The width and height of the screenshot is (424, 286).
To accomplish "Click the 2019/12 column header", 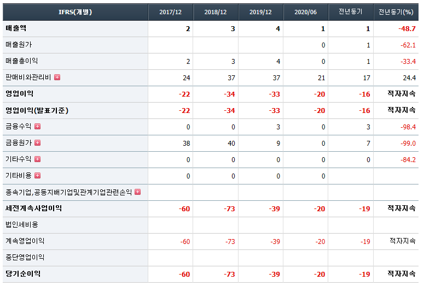I will [260, 12].
